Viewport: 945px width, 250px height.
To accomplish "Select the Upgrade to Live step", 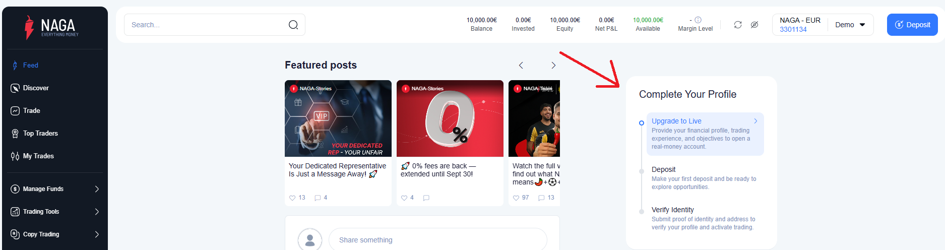I will click(x=705, y=134).
